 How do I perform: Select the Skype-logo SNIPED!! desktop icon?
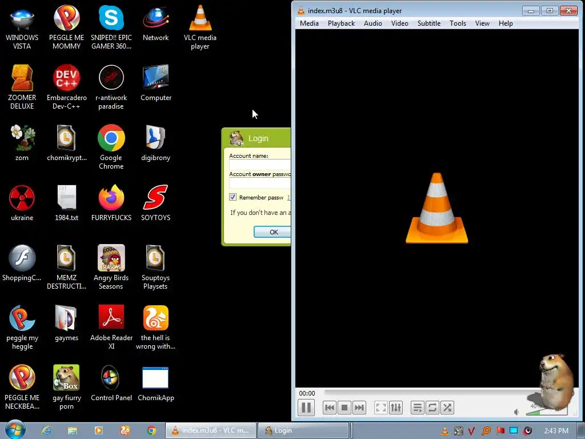click(x=111, y=27)
